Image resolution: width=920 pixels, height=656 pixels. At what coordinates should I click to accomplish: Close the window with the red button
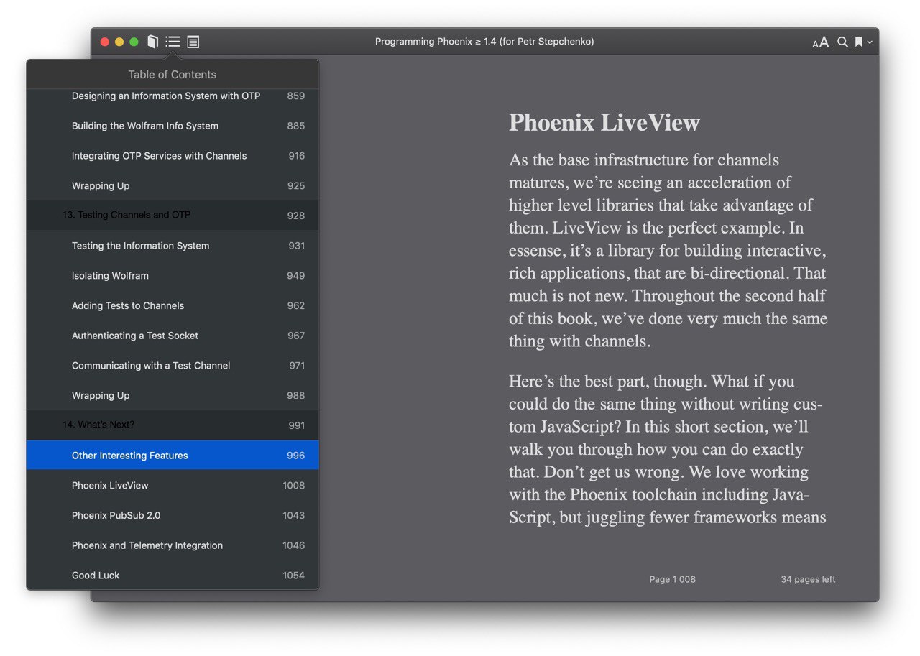pyautogui.click(x=104, y=42)
